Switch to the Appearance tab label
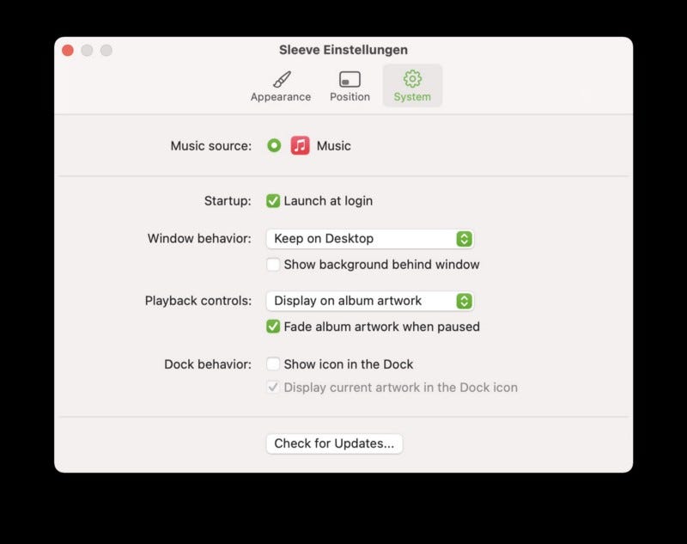The height and width of the screenshot is (544, 687). pos(281,97)
